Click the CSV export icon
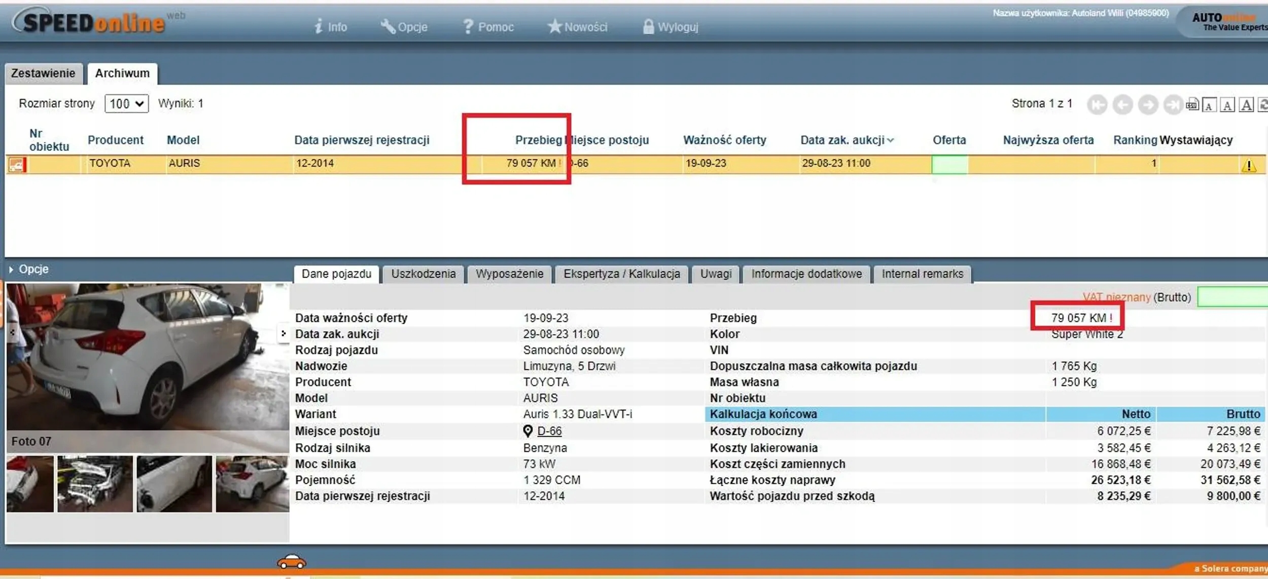 click(1192, 105)
